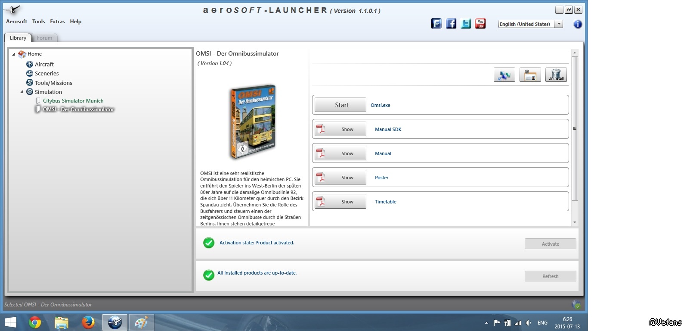This screenshot has width=687, height=331.
Task: Click the globe status icon in status bar
Action: coord(576,305)
